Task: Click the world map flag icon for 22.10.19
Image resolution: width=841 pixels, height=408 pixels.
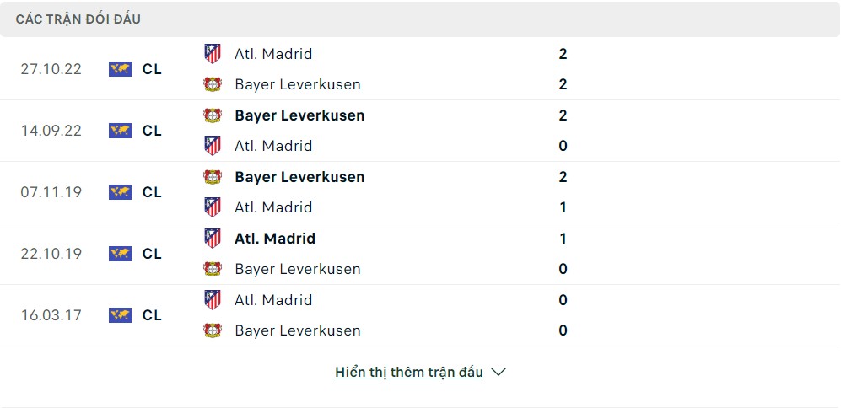Action: [x=120, y=254]
